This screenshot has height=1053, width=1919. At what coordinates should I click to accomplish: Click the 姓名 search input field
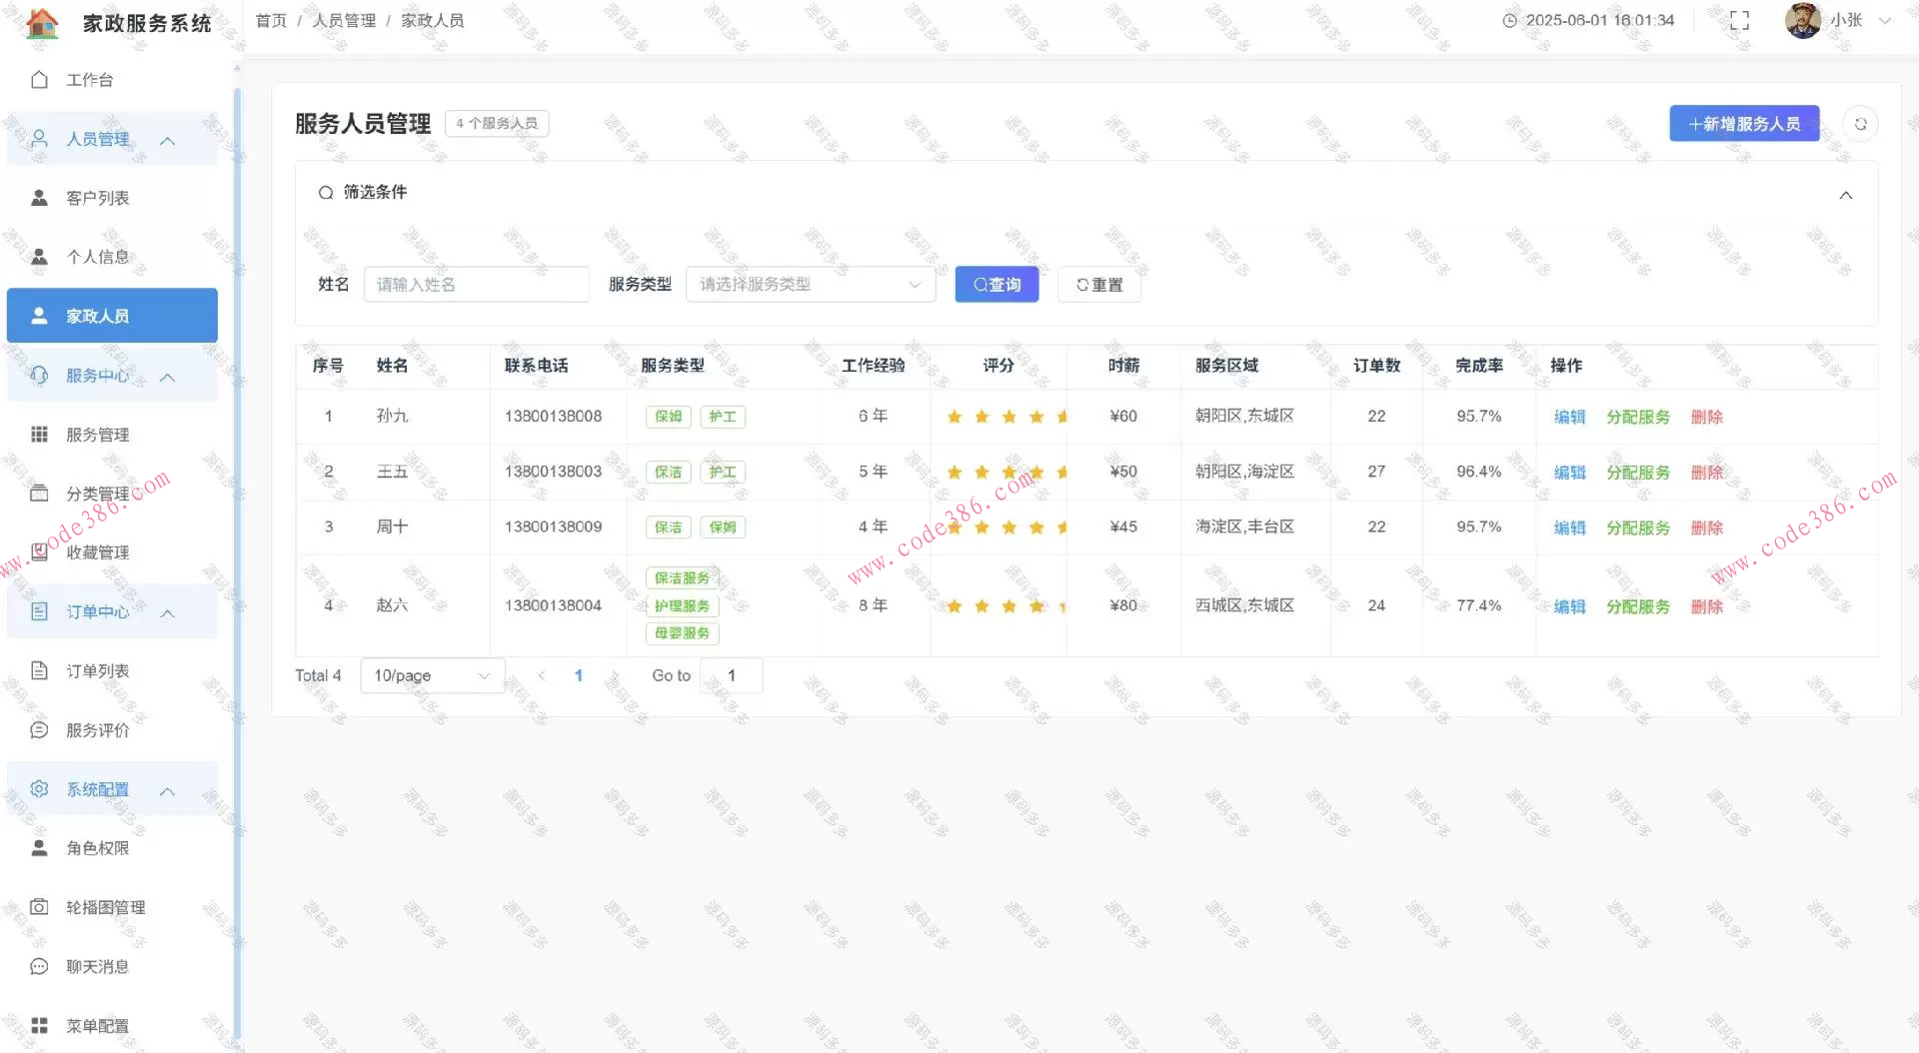[x=476, y=285]
